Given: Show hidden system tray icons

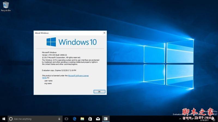Looking at the screenshot, I should point(180,119).
